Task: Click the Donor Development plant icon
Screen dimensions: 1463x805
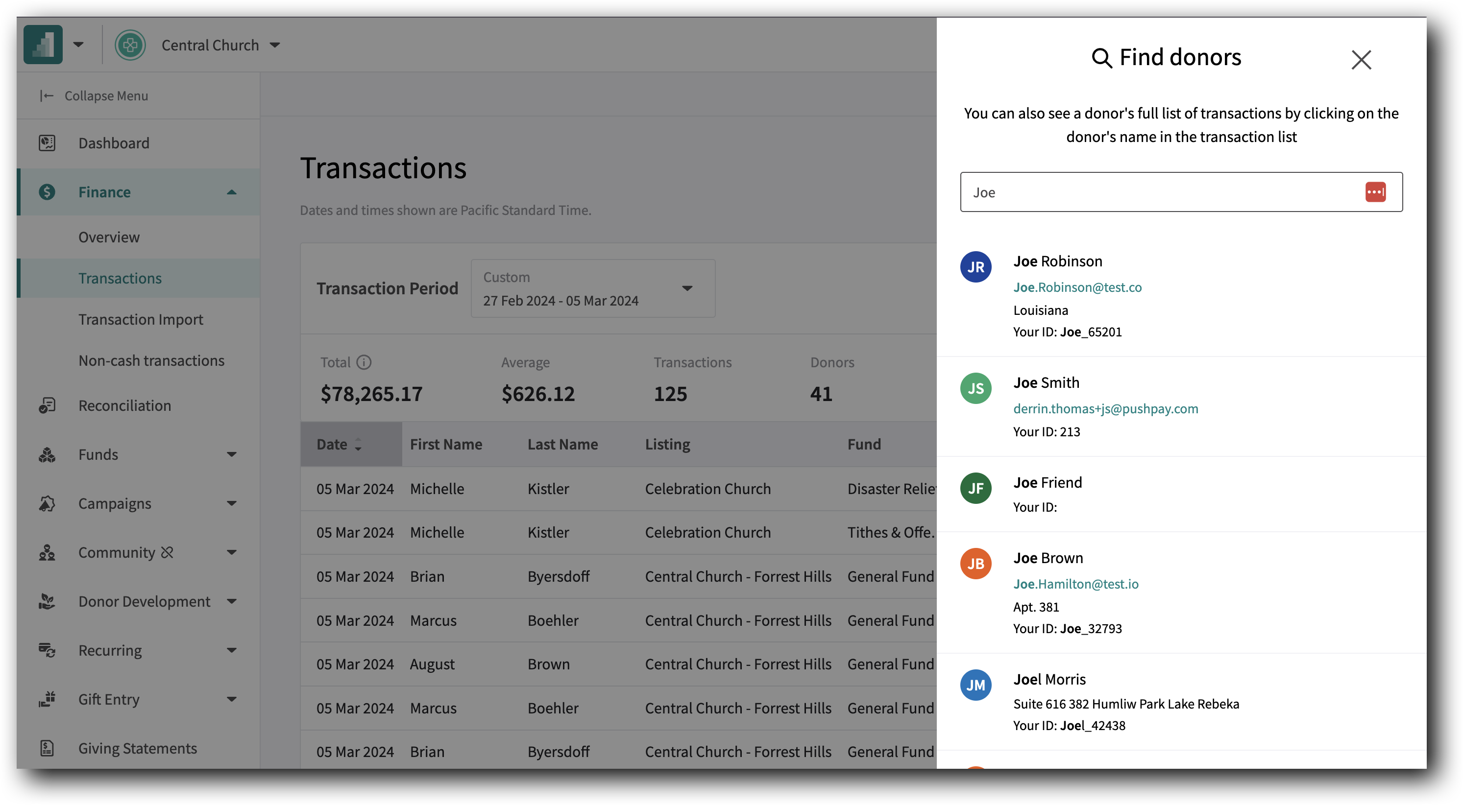Action: (x=48, y=601)
